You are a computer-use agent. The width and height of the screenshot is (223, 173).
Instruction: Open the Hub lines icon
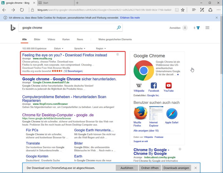pyautogui.click(x=194, y=10)
